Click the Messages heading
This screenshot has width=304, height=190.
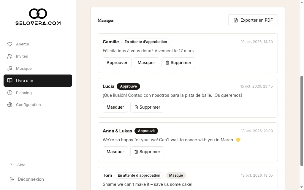(x=106, y=20)
